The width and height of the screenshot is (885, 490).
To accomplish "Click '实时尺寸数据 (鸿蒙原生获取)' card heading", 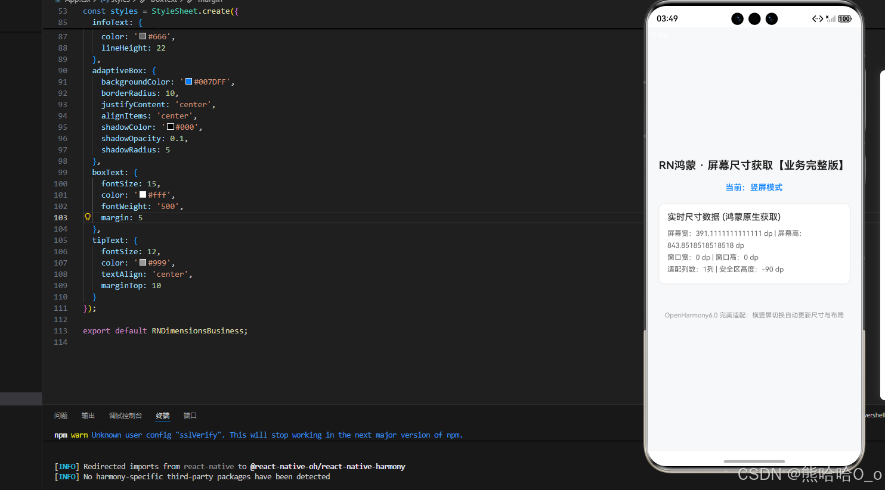I will click(724, 217).
